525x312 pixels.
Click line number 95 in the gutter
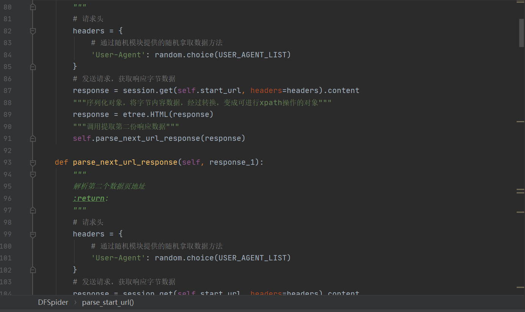pyautogui.click(x=8, y=186)
